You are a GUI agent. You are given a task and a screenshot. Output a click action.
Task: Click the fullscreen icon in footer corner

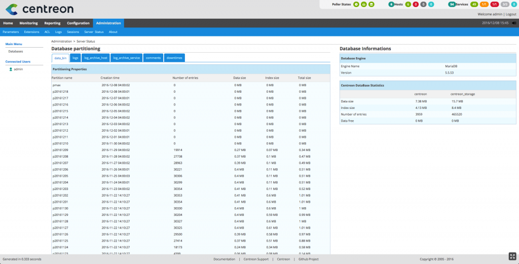[x=512, y=256]
